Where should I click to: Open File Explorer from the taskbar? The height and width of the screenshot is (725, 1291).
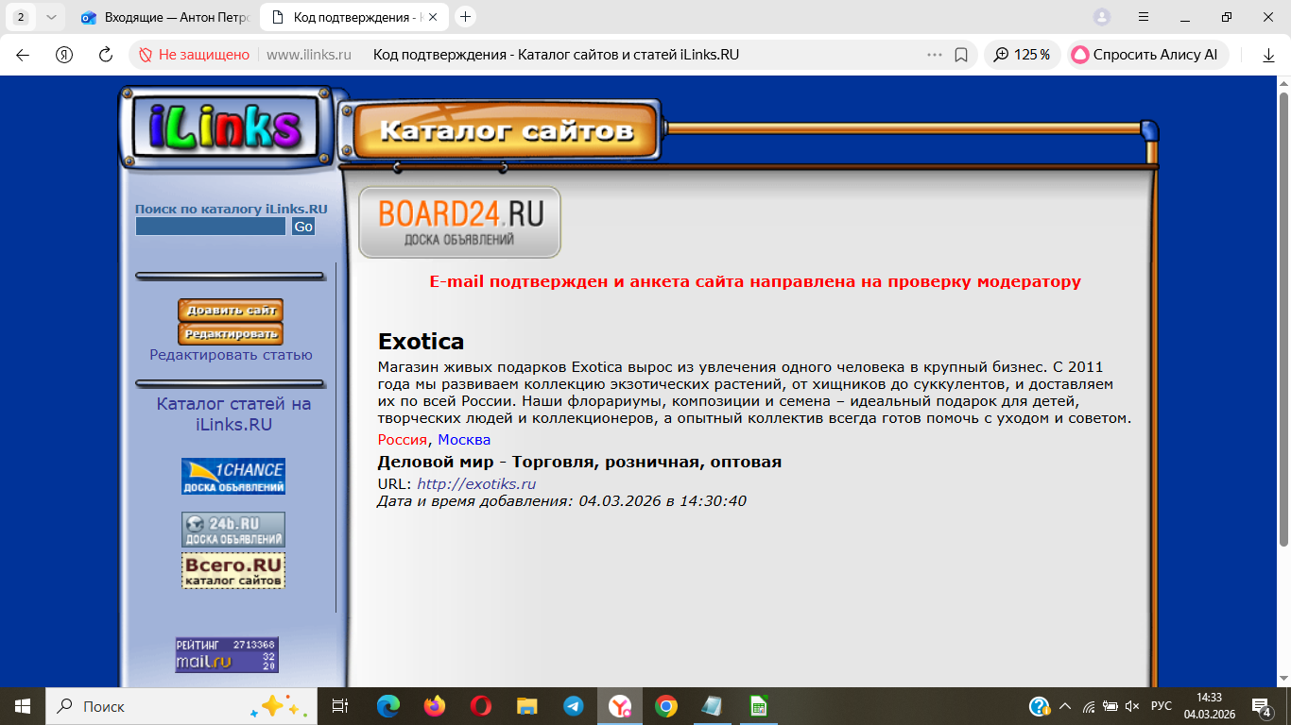tap(527, 706)
